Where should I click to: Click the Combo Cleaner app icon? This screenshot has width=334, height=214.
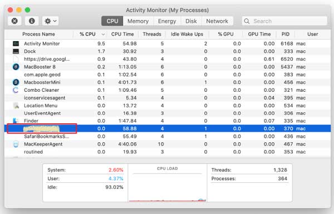click(16, 90)
